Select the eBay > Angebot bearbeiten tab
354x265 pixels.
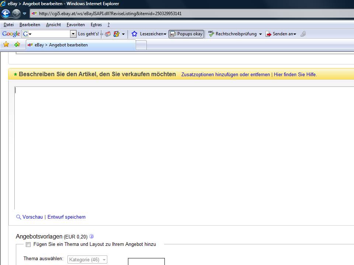(x=81, y=45)
